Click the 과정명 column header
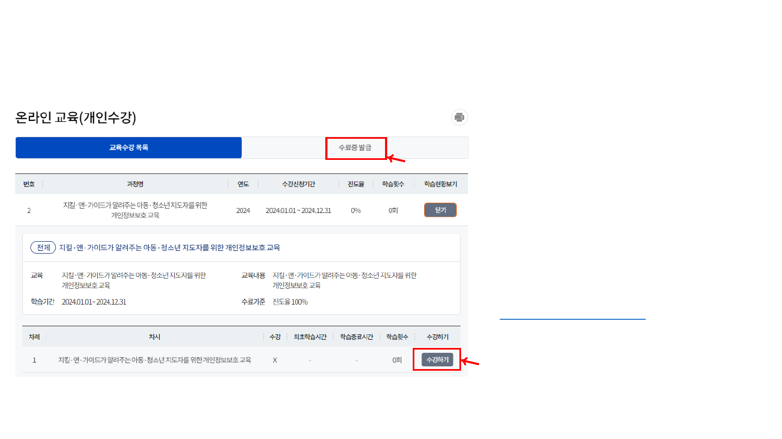 (134, 183)
